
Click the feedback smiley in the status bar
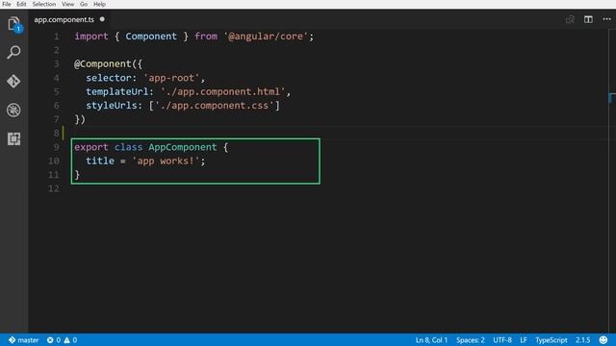click(x=603, y=339)
